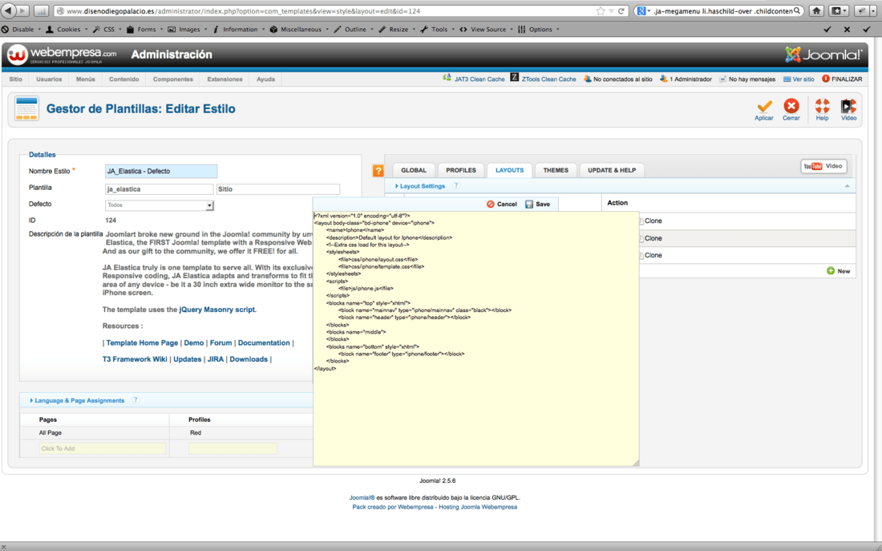Click inside the layout XML text area
The width and height of the screenshot is (882, 551).
[475, 338]
